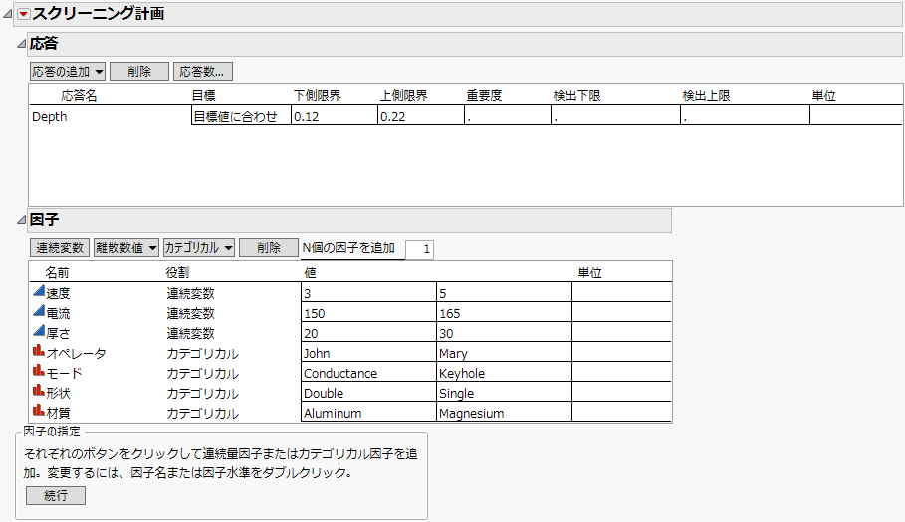Click the 単位 cell for 材質 factor
This screenshot has width=905, height=522.
621,412
